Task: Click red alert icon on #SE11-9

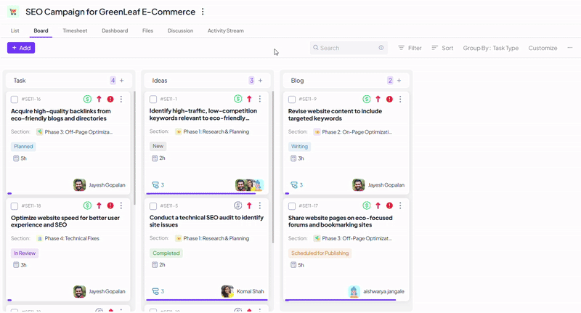Action: click(x=389, y=99)
